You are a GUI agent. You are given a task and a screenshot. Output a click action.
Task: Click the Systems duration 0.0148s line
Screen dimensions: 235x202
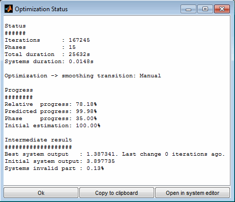click(49, 62)
